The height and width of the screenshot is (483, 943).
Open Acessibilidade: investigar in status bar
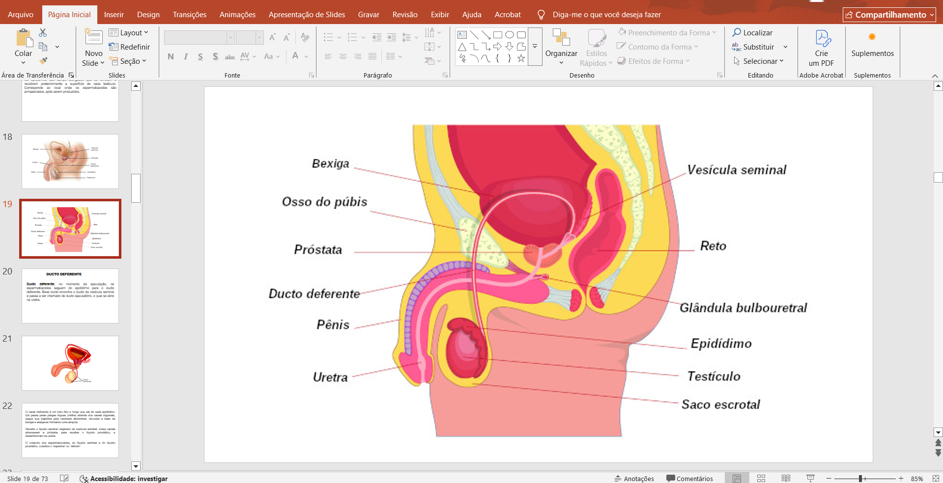124,479
